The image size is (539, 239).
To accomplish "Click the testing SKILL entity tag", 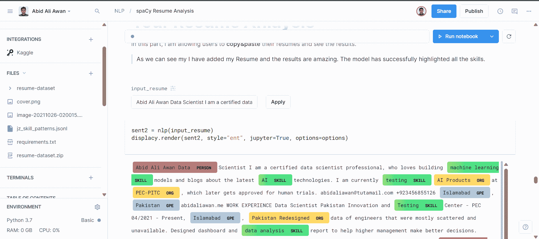I will [x=407, y=180].
